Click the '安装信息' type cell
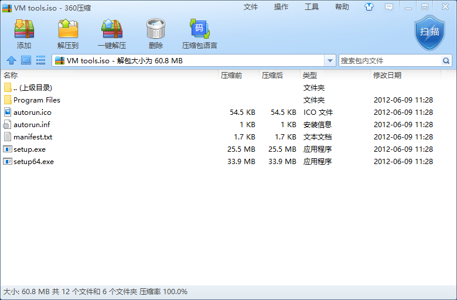 point(318,124)
